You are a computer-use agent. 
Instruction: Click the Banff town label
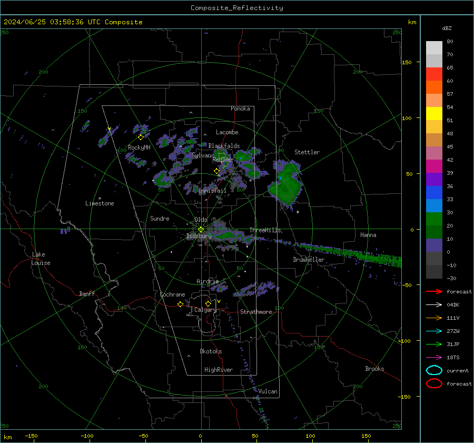point(87,293)
